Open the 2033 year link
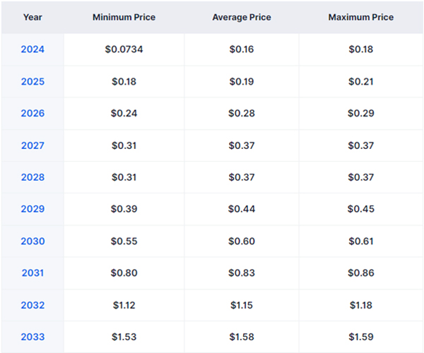The image size is (424, 353). 33,337
